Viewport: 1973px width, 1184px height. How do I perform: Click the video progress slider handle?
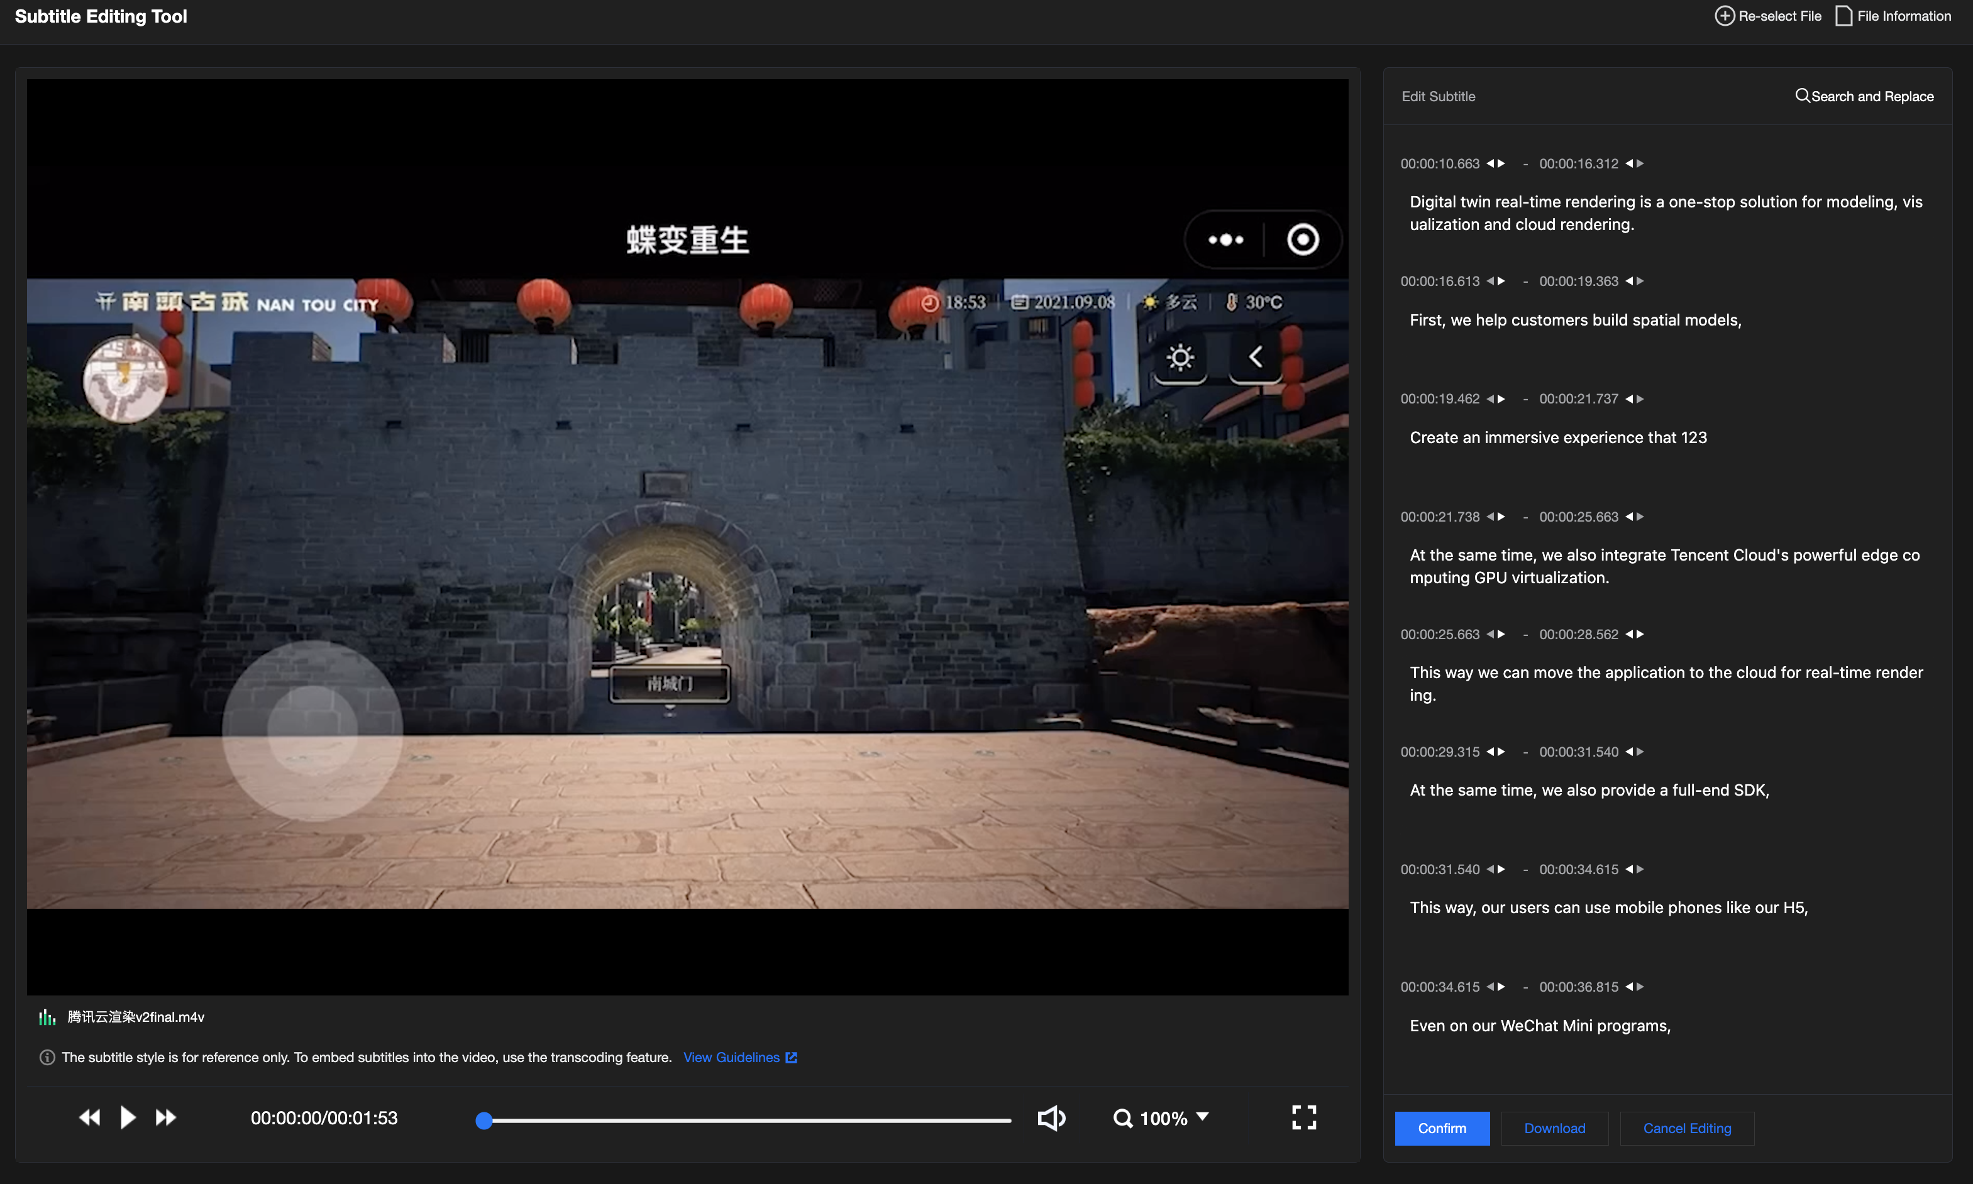(x=484, y=1120)
